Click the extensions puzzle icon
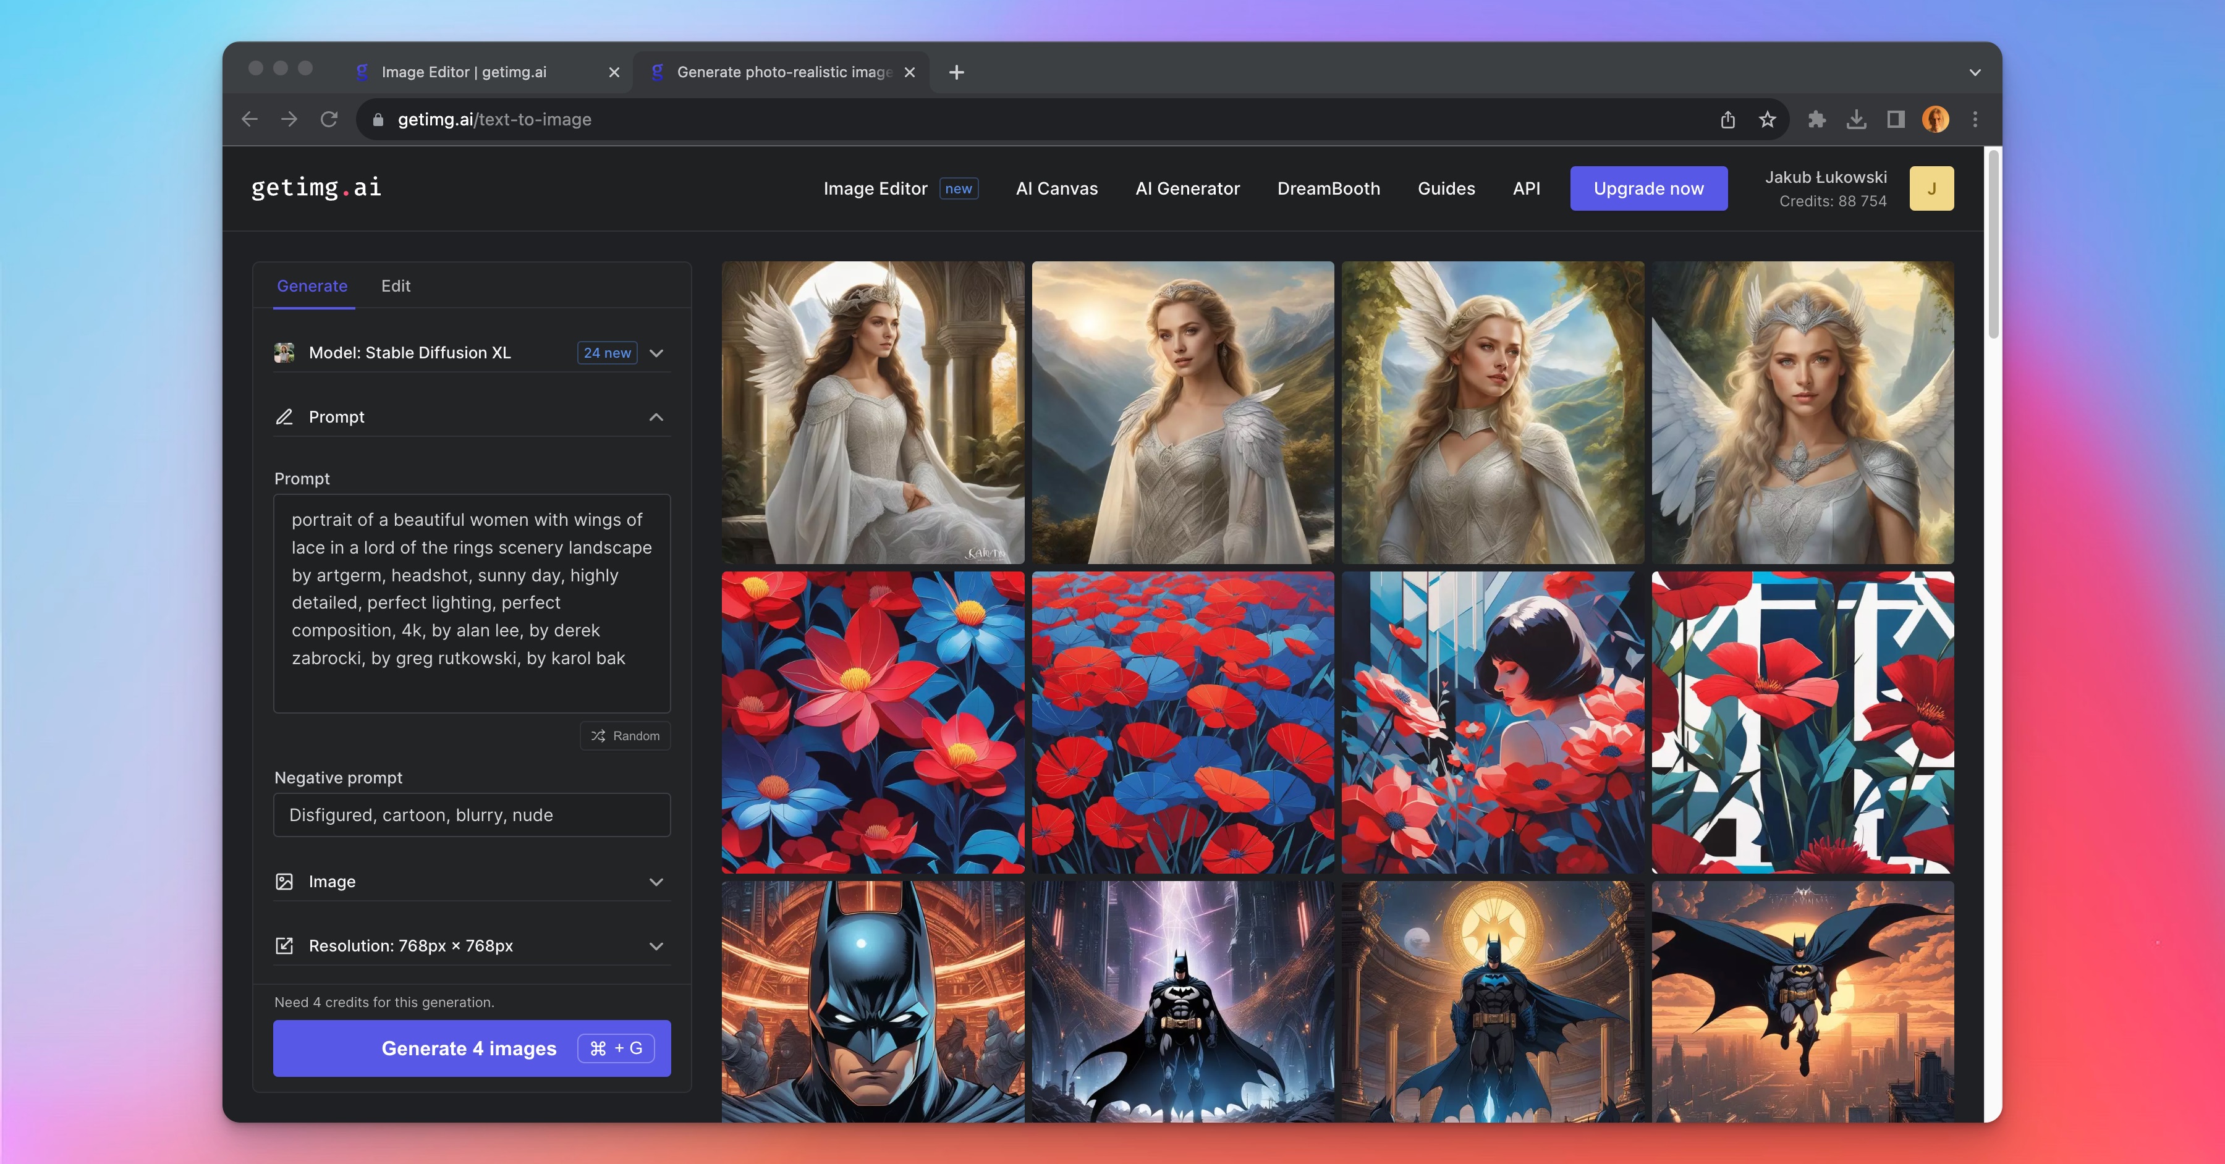The image size is (2225, 1164). pyautogui.click(x=1816, y=119)
